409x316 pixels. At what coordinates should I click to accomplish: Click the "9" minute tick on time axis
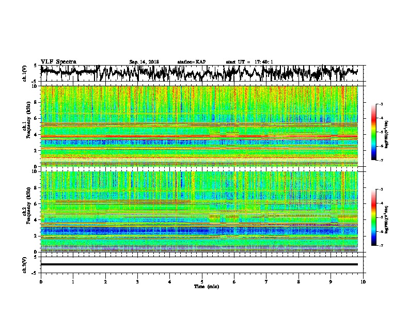tap(331, 282)
